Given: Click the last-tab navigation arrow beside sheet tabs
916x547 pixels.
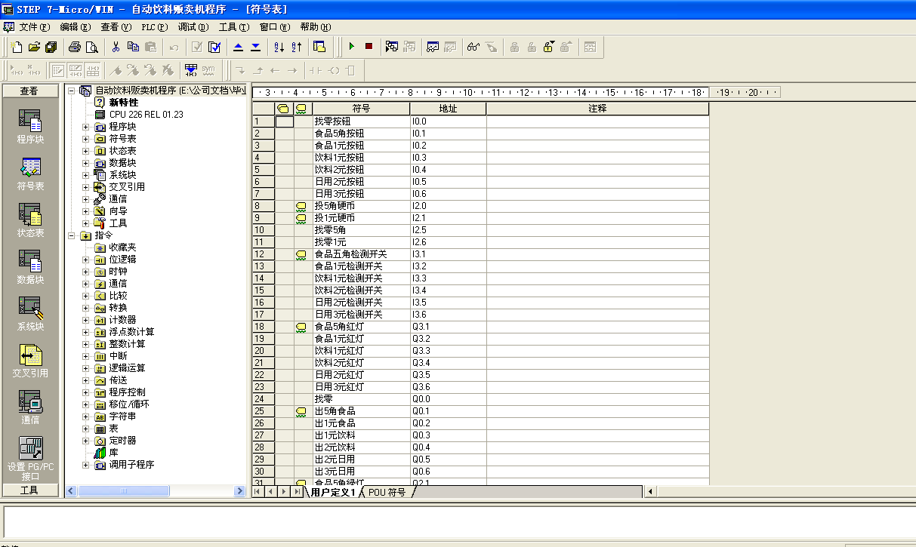Looking at the screenshot, I should click(x=298, y=491).
